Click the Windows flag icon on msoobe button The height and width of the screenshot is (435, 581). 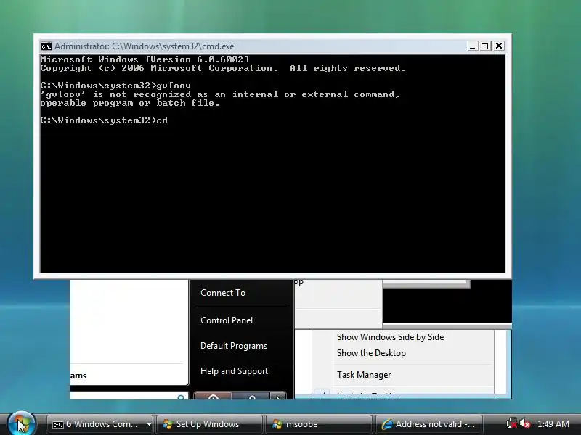pos(277,424)
